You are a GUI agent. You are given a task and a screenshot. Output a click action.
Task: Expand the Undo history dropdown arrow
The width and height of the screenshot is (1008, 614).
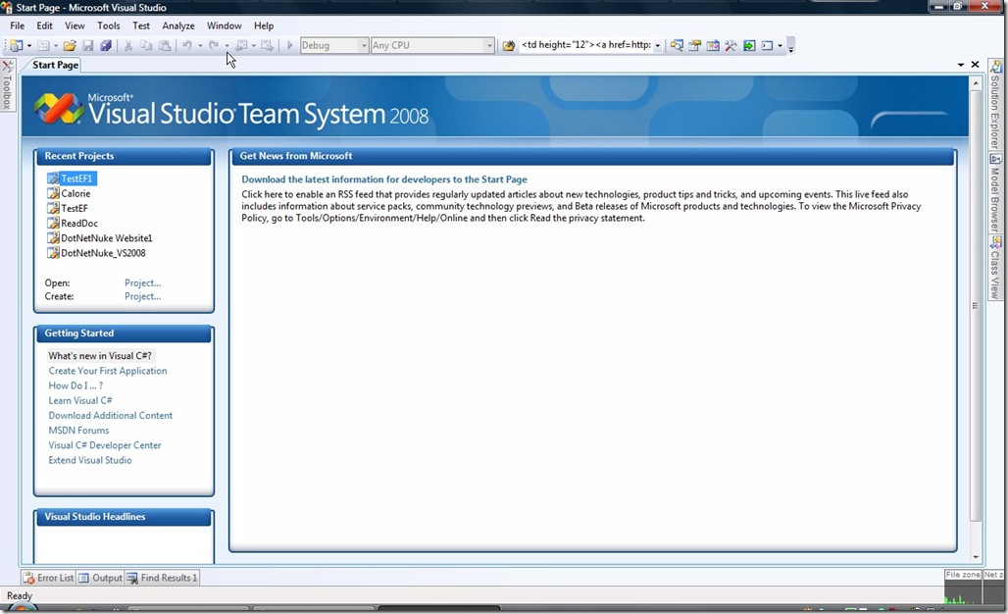point(200,46)
